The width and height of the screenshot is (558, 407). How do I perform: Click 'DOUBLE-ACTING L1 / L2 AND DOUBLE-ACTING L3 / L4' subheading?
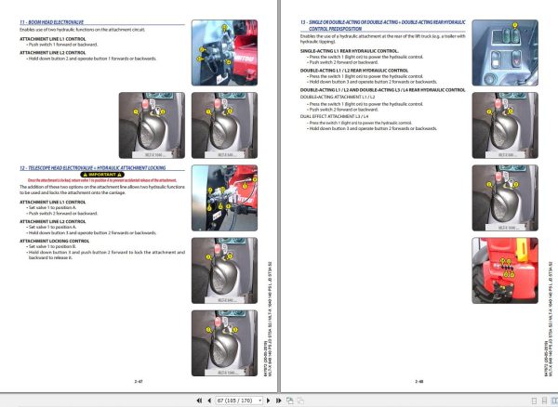pyautogui.click(x=382, y=90)
